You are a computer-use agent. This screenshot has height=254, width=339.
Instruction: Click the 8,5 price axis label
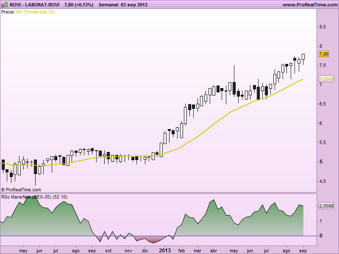click(323, 27)
